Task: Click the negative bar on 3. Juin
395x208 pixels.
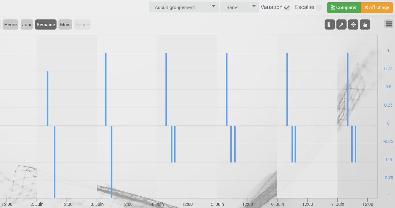Action: [x=111, y=162]
